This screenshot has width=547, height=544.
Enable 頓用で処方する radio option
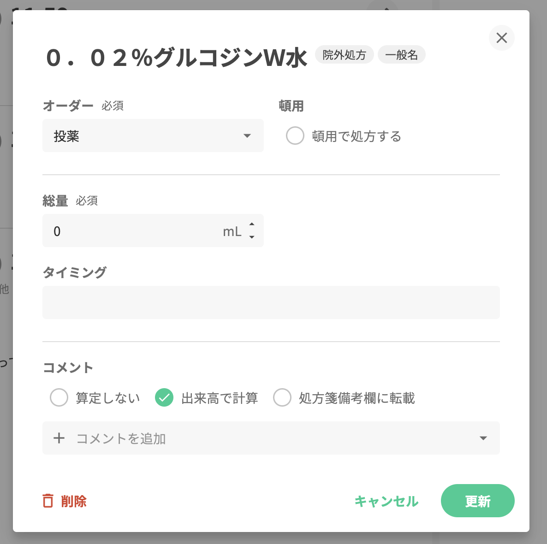pos(295,136)
